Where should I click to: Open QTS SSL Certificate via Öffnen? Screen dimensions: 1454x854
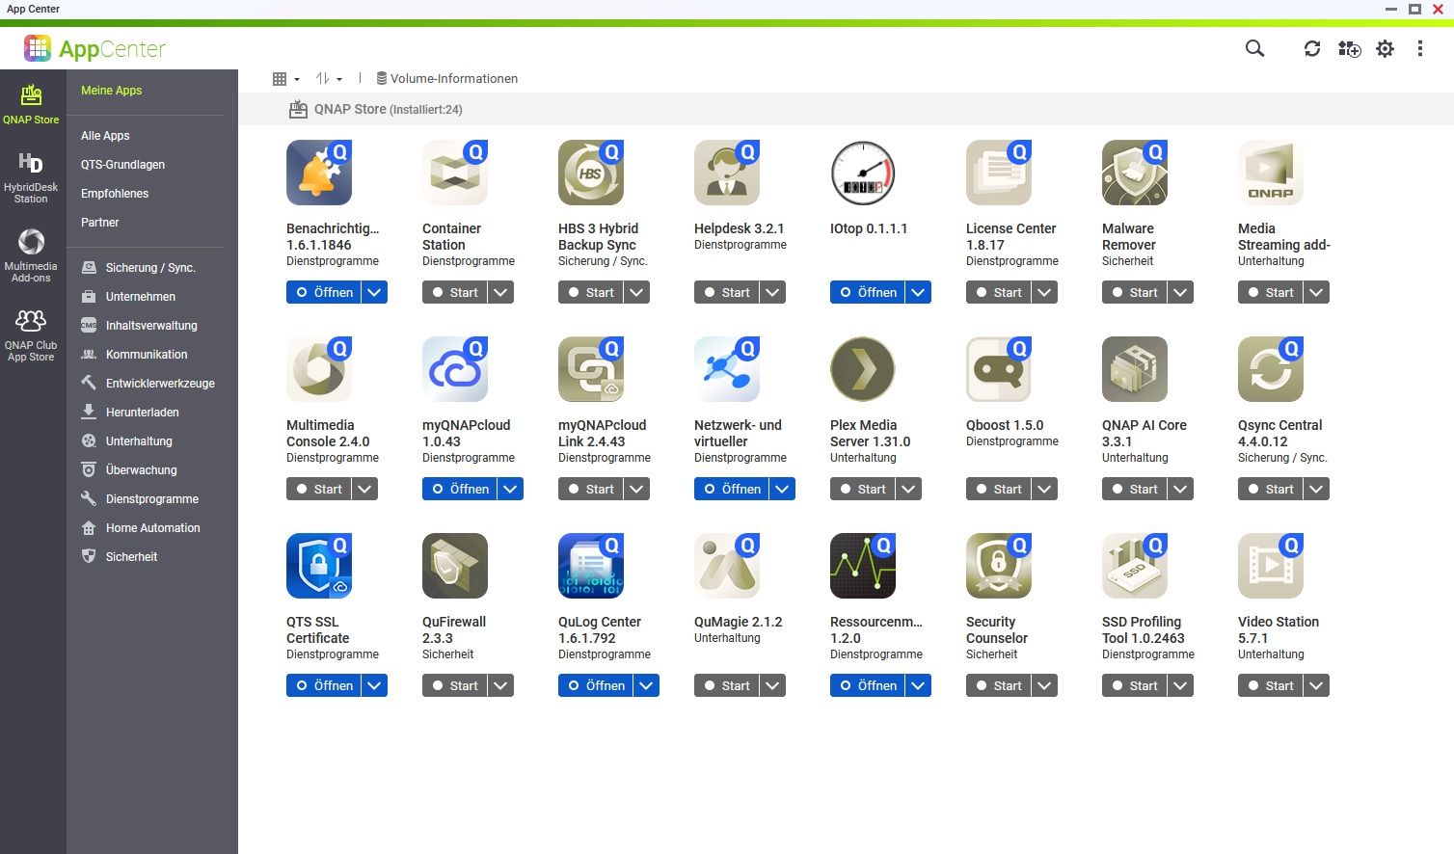324,685
